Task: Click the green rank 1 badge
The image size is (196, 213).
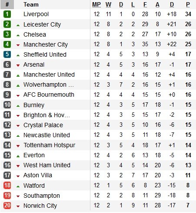Action: pyautogui.click(x=7, y=14)
